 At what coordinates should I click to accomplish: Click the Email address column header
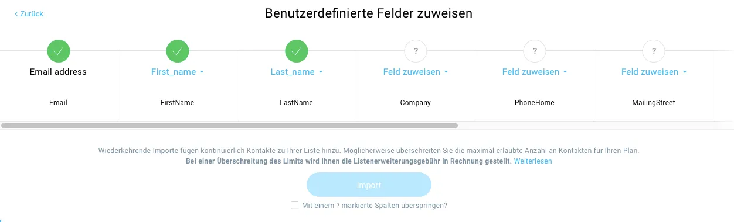coord(58,72)
